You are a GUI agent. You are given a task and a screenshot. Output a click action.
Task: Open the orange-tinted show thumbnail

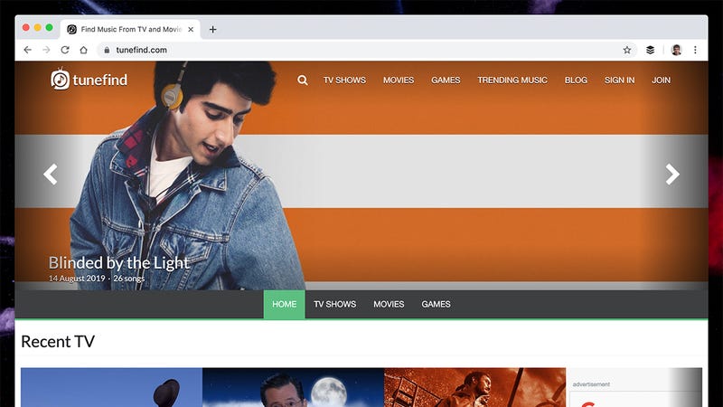475,387
